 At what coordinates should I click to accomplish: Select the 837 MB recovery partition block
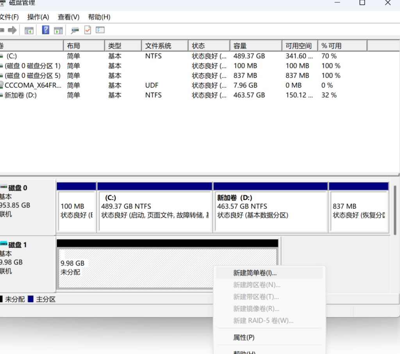[358, 211]
